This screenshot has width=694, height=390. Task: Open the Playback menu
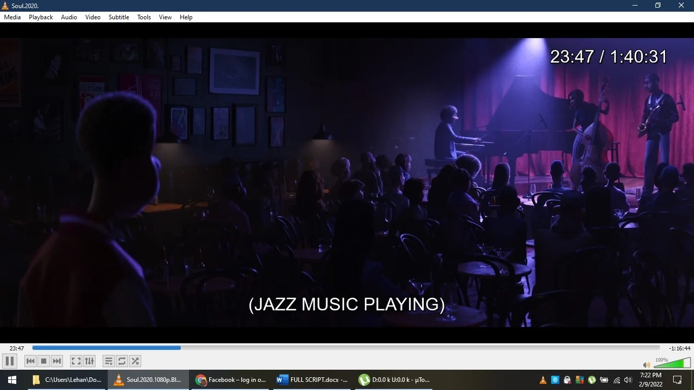pyautogui.click(x=41, y=17)
